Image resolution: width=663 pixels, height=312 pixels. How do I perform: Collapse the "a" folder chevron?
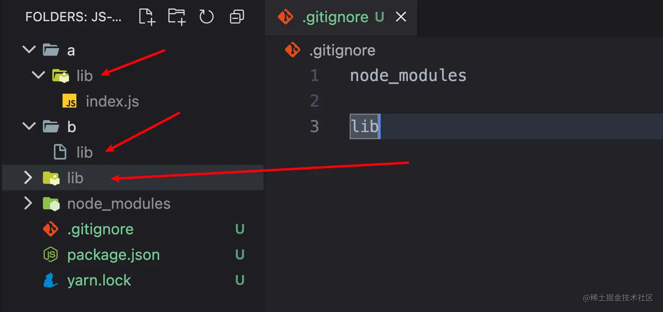29,50
